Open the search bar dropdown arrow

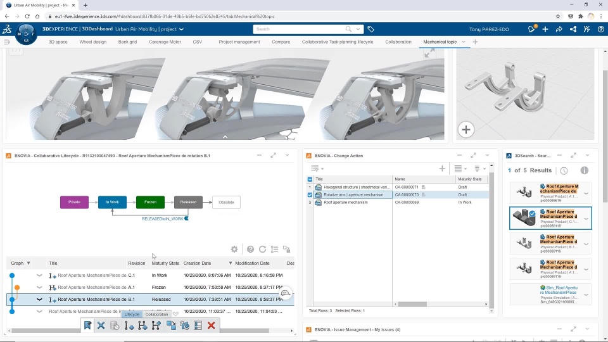[358, 29]
